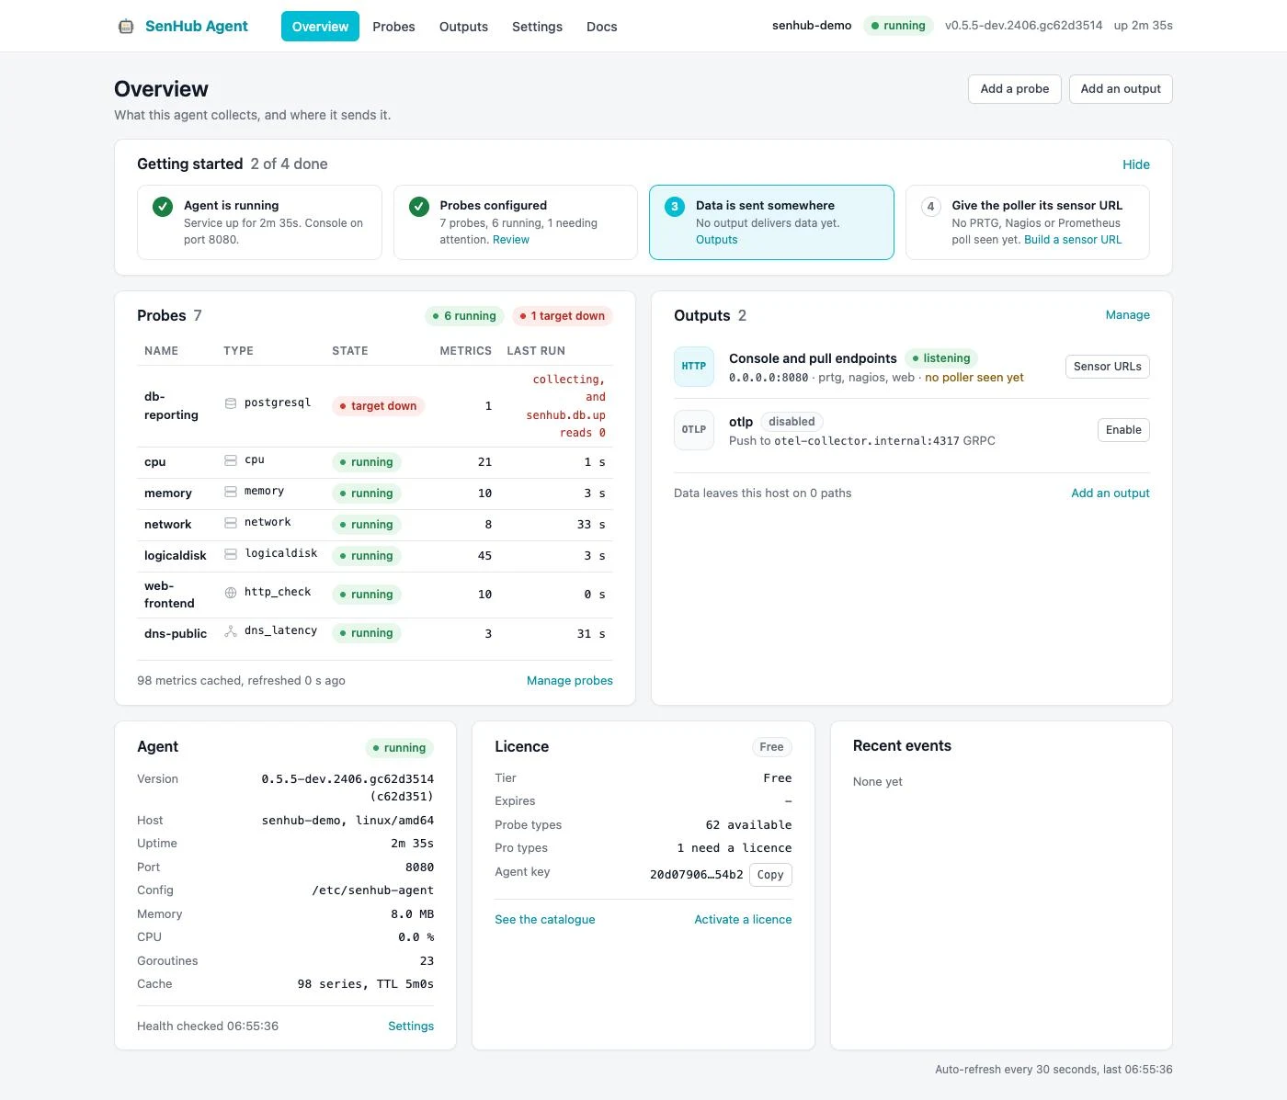This screenshot has width=1287, height=1100.
Task: Open the See the catalogue link
Action: click(x=545, y=920)
